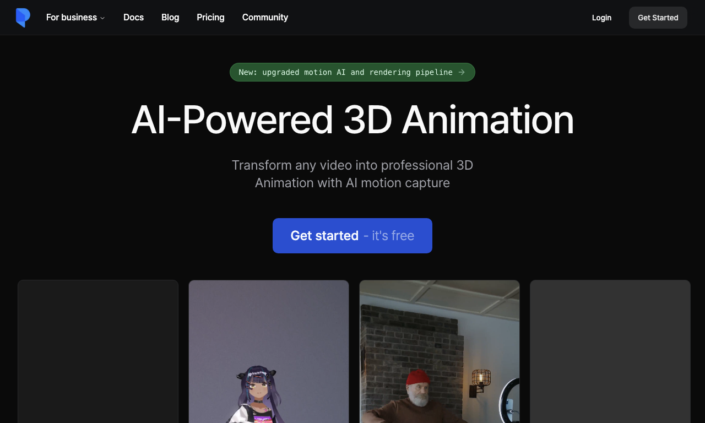Screen dimensions: 705x423
Task: Visit the Community page
Action: click(x=265, y=18)
